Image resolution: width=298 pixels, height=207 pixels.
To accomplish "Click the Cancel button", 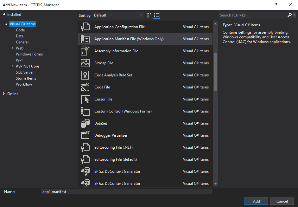I will [x=282, y=201].
